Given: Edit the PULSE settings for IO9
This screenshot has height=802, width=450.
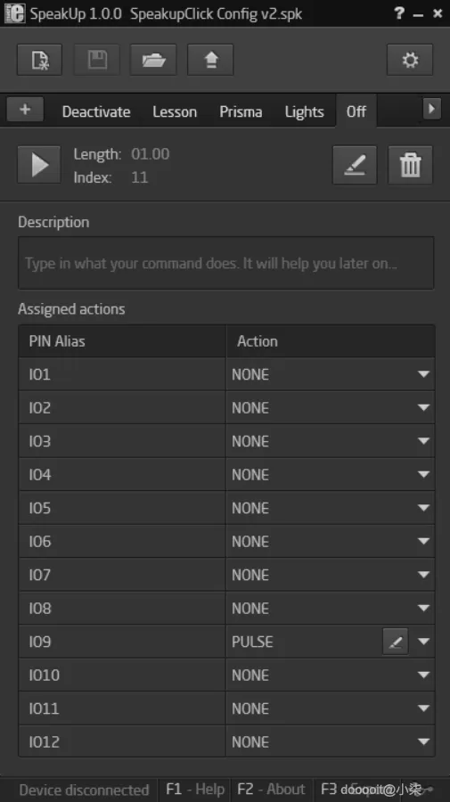Looking at the screenshot, I should tap(396, 642).
